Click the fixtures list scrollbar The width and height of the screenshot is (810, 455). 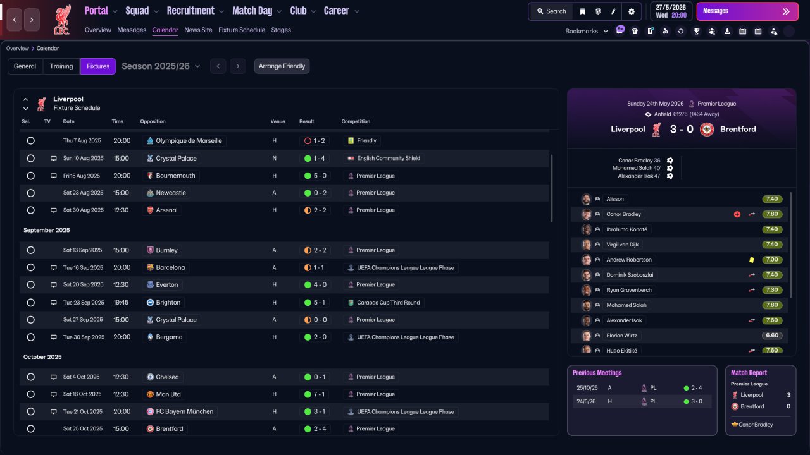(552, 188)
